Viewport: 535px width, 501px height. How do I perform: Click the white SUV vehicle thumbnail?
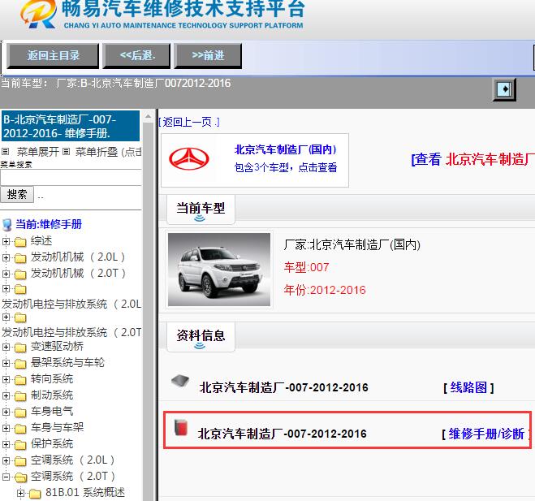pos(219,270)
